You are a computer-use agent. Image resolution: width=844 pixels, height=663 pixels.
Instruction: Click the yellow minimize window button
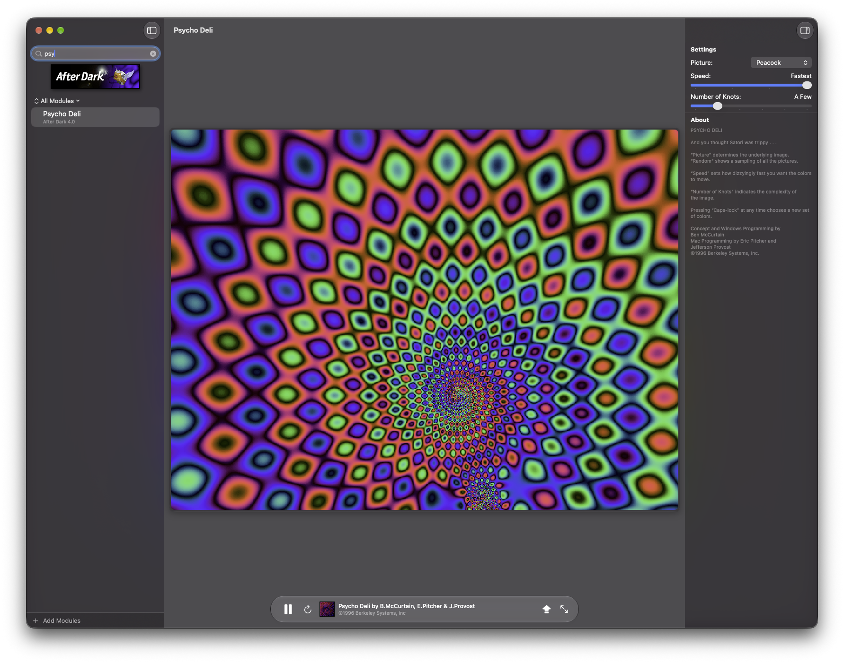[50, 30]
